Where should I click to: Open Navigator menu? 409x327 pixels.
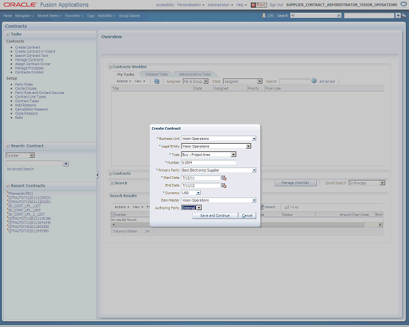click(x=24, y=16)
